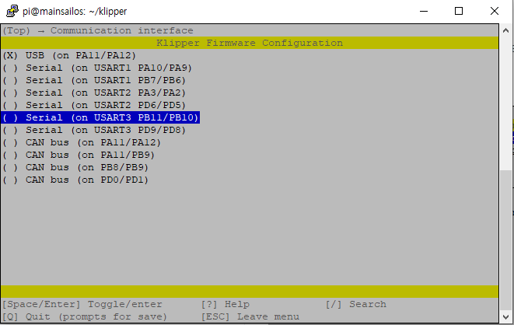Select CAN bus on PA11/PB9
The image size is (514, 325).
(x=79, y=155)
